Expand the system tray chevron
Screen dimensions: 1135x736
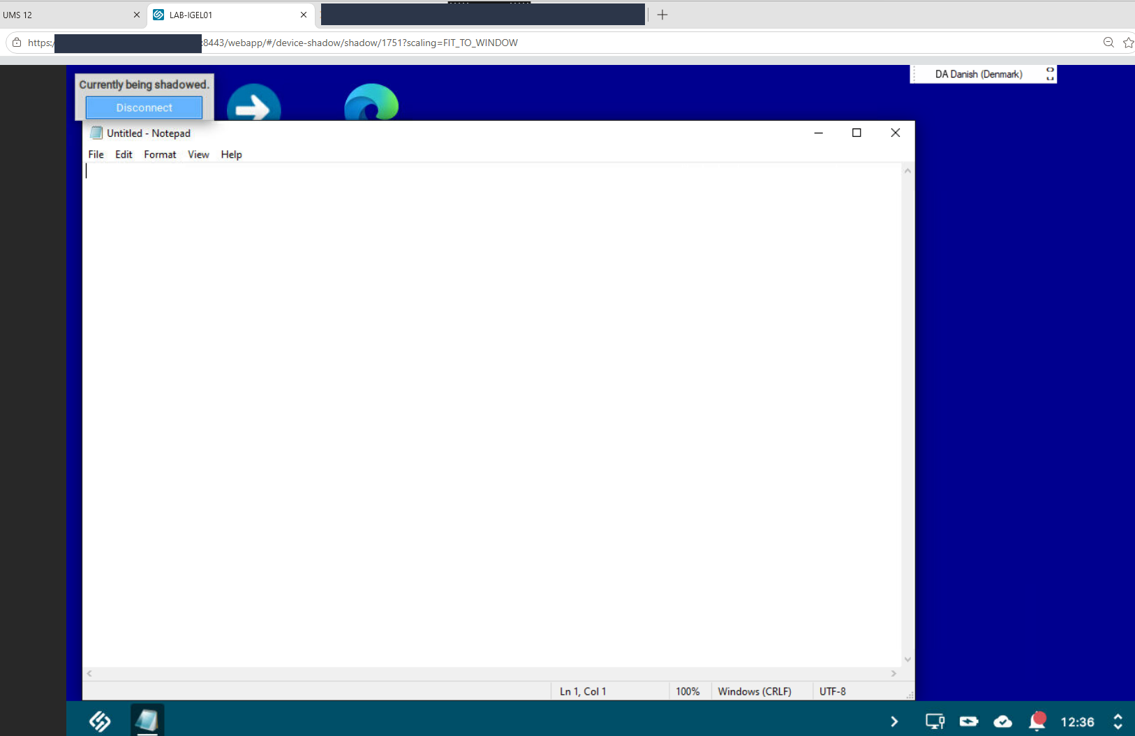[x=894, y=721]
